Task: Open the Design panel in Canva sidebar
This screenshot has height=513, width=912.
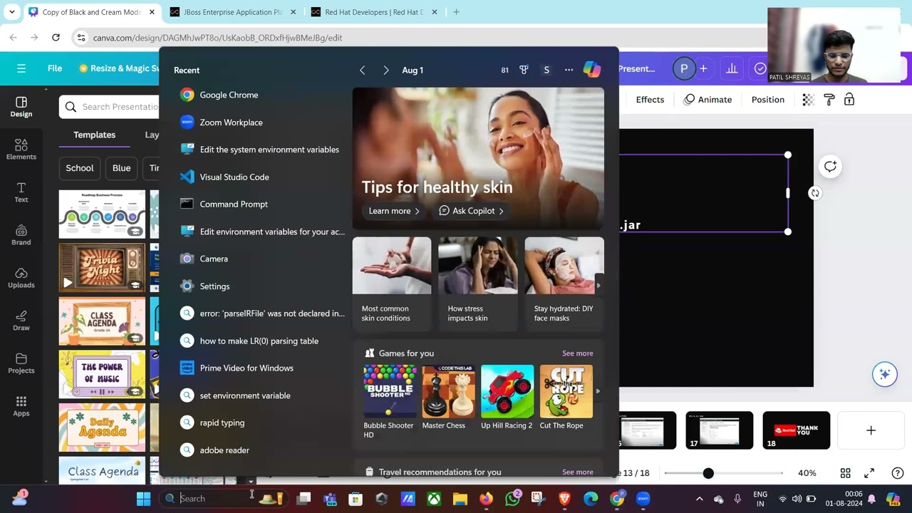Action: (21, 107)
